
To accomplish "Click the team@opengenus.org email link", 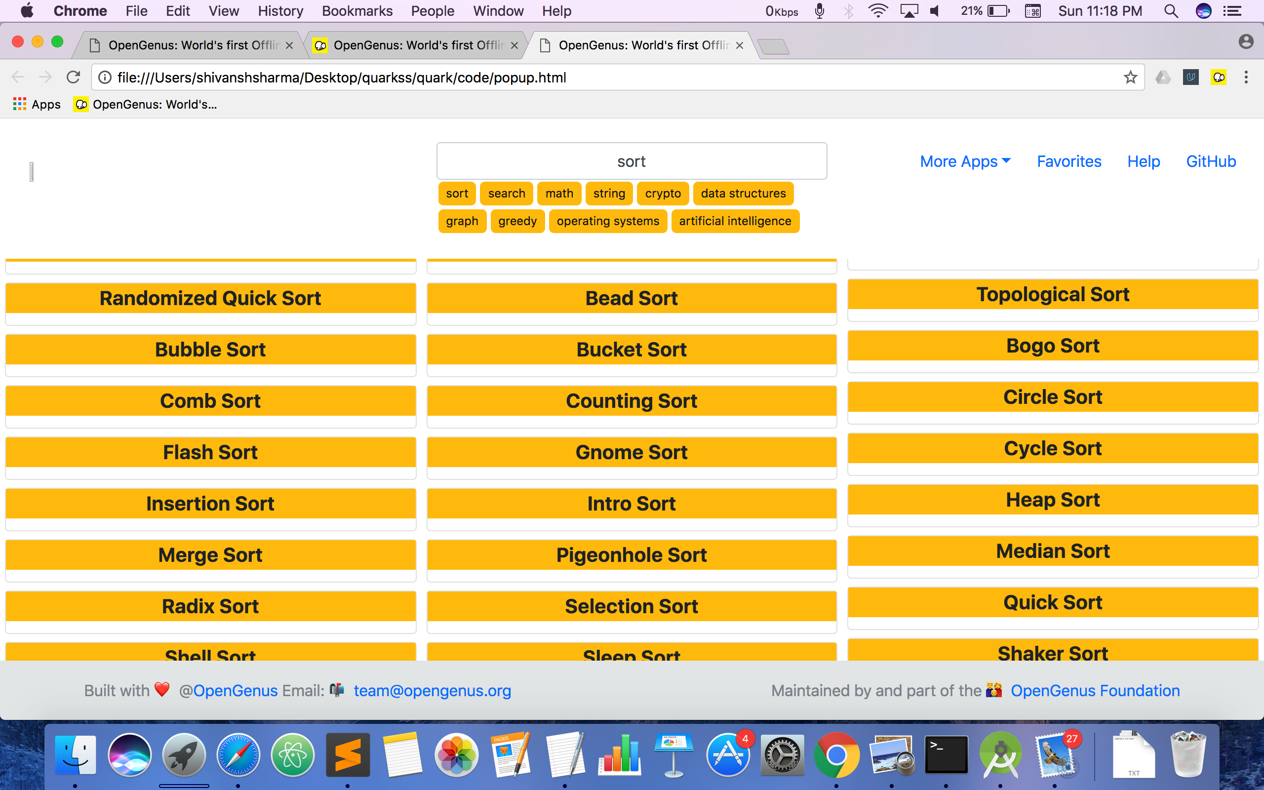I will click(x=432, y=691).
